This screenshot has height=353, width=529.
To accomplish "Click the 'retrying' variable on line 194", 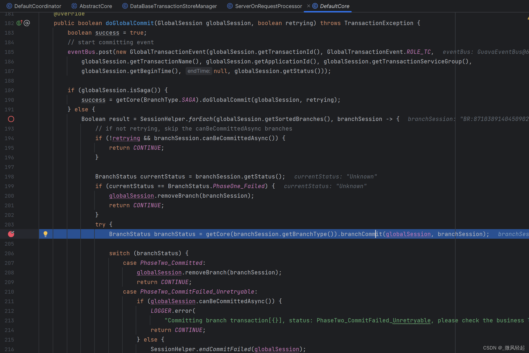I will tap(126, 138).
